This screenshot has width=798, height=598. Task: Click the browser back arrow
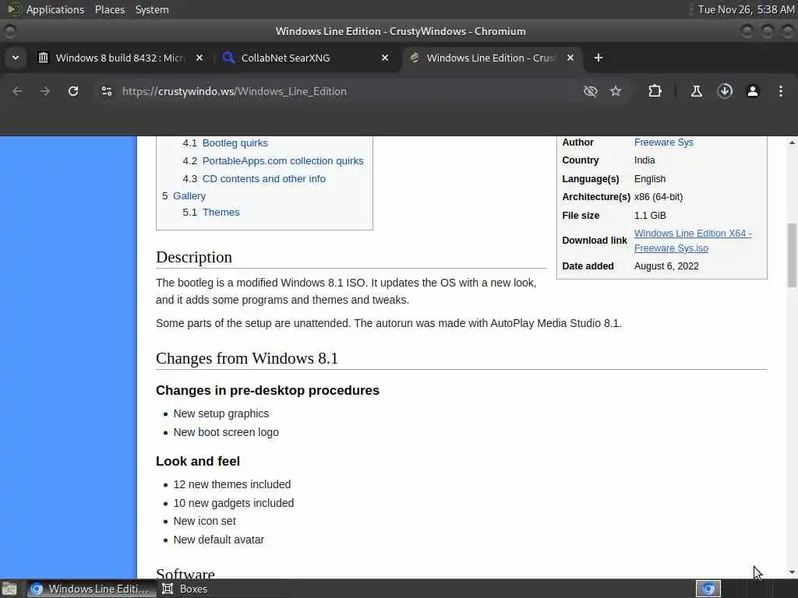pyautogui.click(x=17, y=91)
